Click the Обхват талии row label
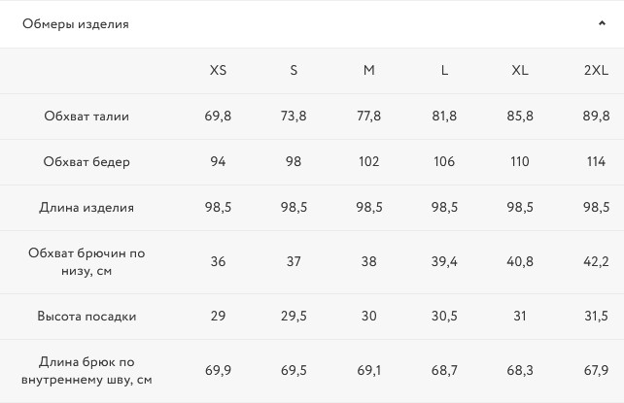 87,117
